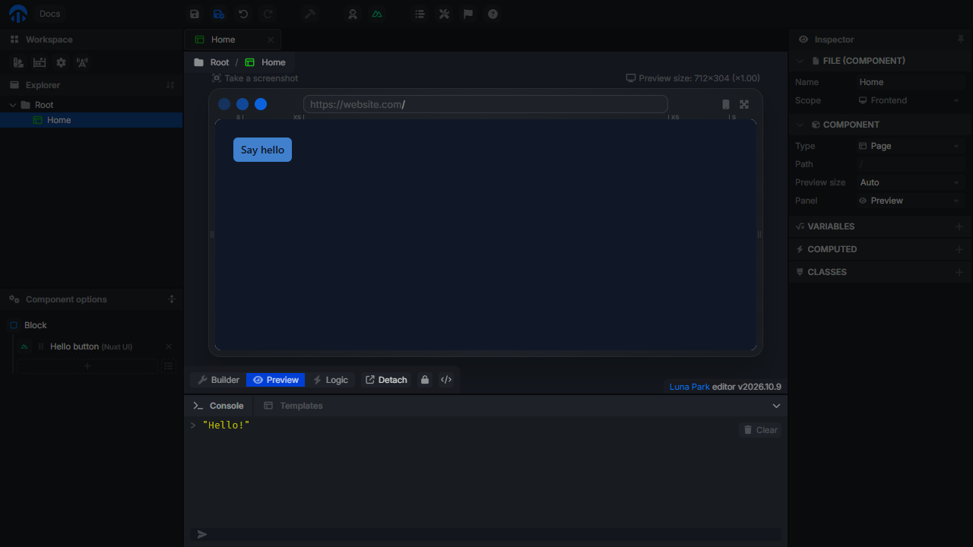Image resolution: width=973 pixels, height=547 pixels.
Task: Open the wrench and screwdriver tools icon
Action: [444, 14]
